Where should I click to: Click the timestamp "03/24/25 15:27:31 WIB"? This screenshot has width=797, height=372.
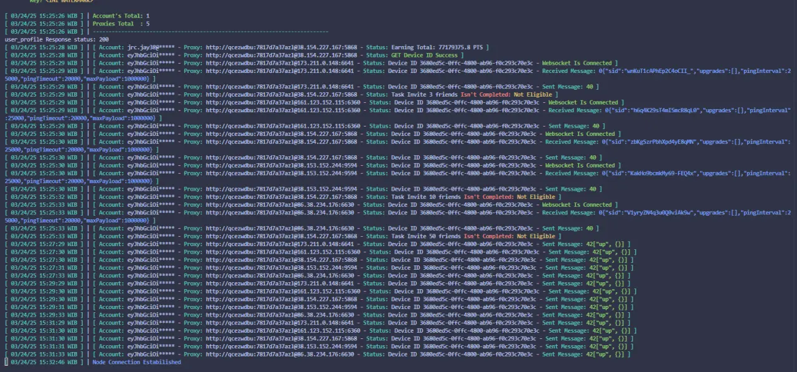click(44, 268)
